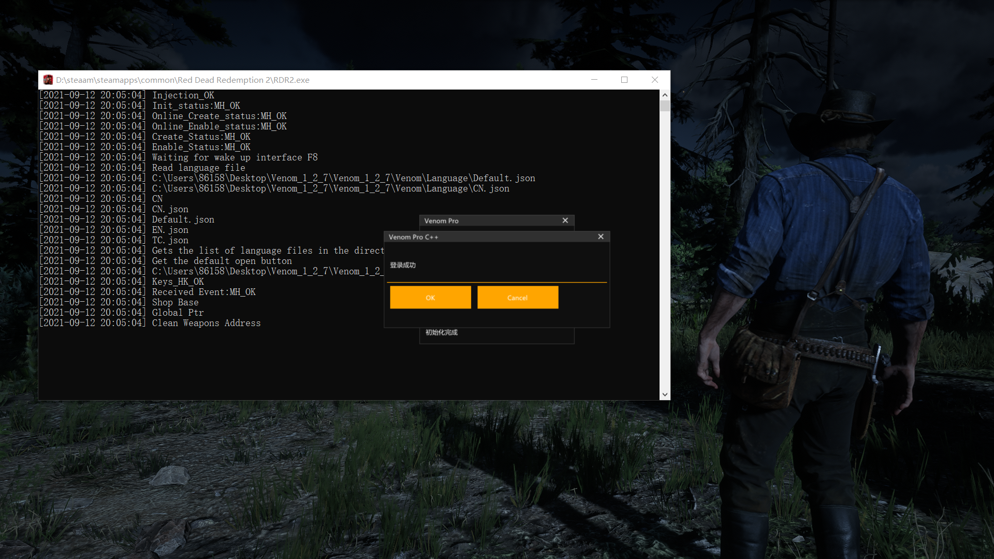Click the '初始化完成' status text
Screen dimensions: 994x559
(442, 332)
